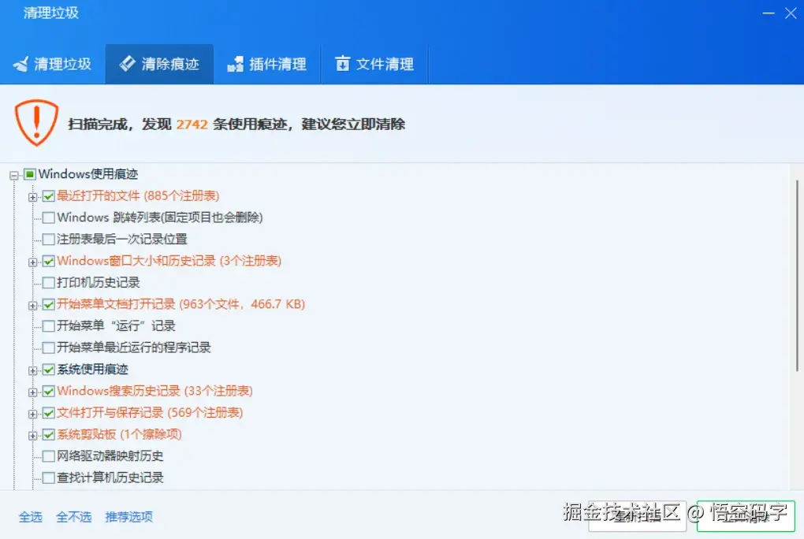Image resolution: width=804 pixels, height=539 pixels.
Task: Expand the 开始菜单文档打开记录 tree node
Action: (x=32, y=304)
